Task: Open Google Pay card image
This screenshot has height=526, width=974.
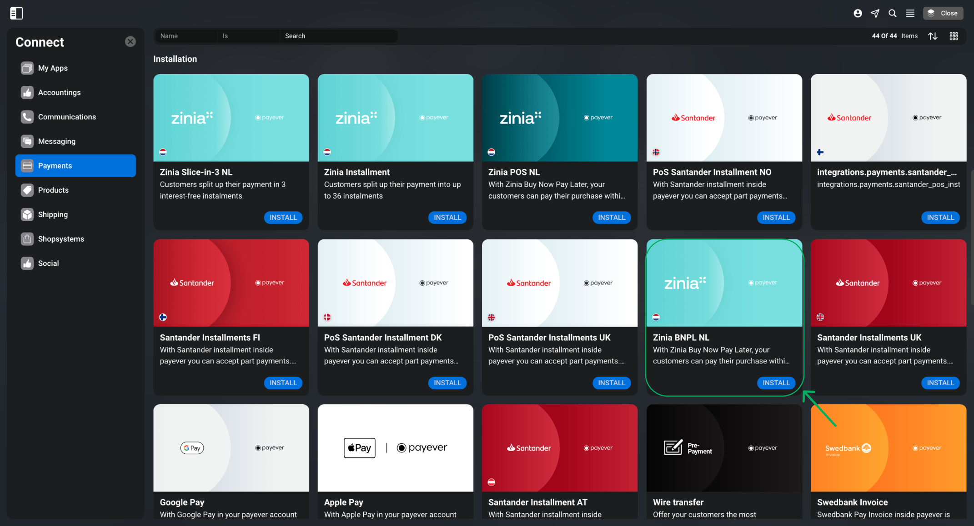Action: (x=231, y=448)
